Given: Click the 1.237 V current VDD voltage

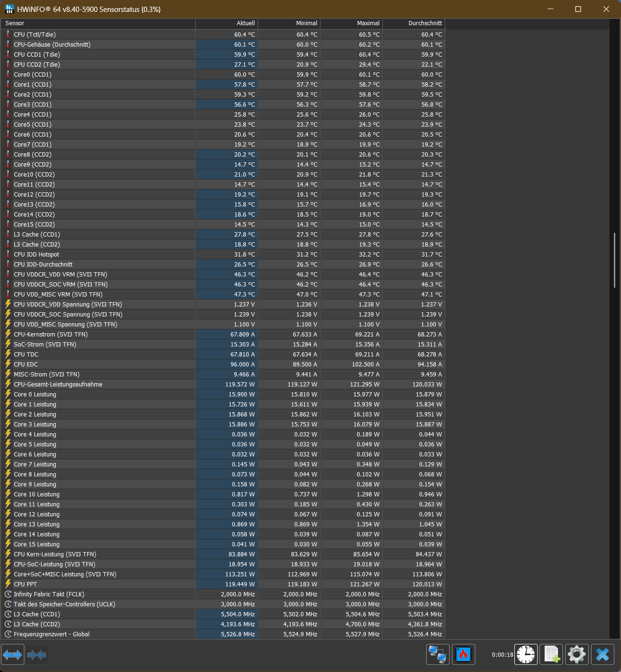Looking at the screenshot, I should pyautogui.click(x=244, y=305).
